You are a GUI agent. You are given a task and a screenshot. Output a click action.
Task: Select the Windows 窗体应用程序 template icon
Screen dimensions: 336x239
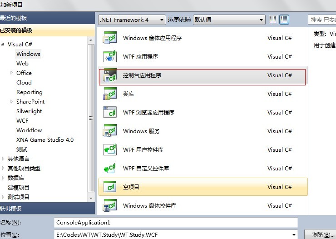110,38
